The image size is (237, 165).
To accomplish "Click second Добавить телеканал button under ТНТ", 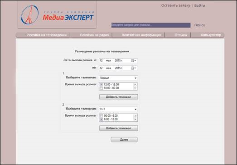I will click(119, 128).
